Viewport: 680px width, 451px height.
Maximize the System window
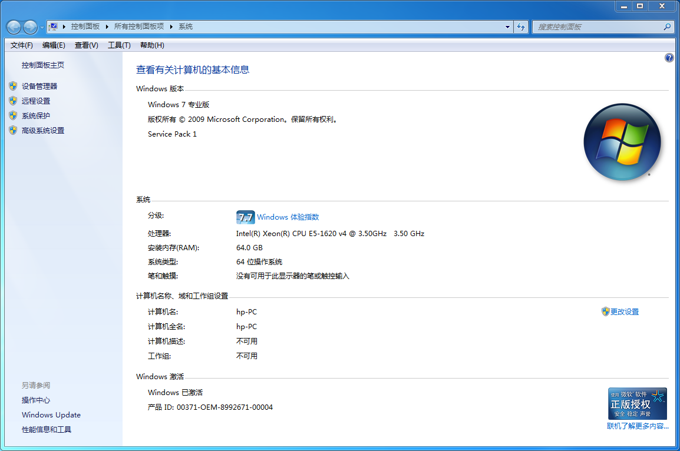(x=640, y=6)
